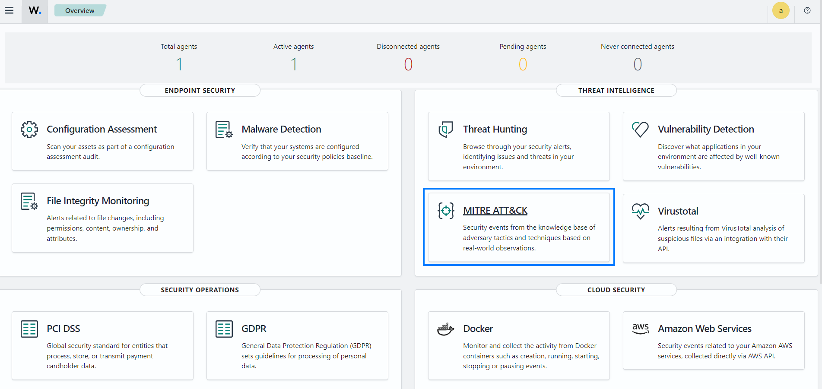Click the Virustotal heartbeat icon

click(x=640, y=211)
